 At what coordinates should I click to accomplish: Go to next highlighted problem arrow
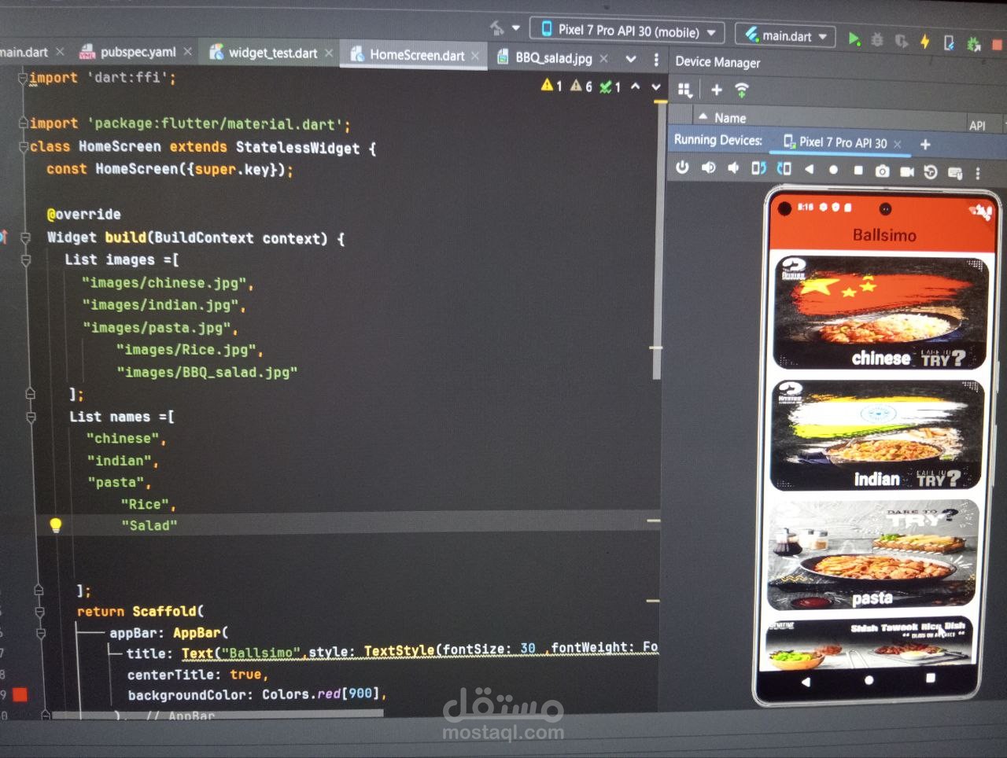pyautogui.click(x=655, y=87)
